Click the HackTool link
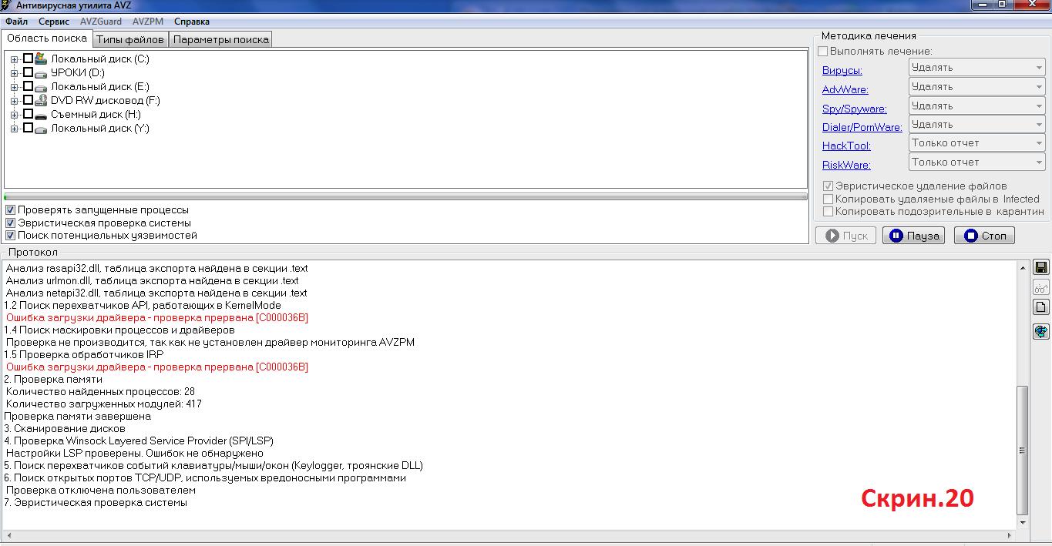The height and width of the screenshot is (546, 1052). coord(846,146)
